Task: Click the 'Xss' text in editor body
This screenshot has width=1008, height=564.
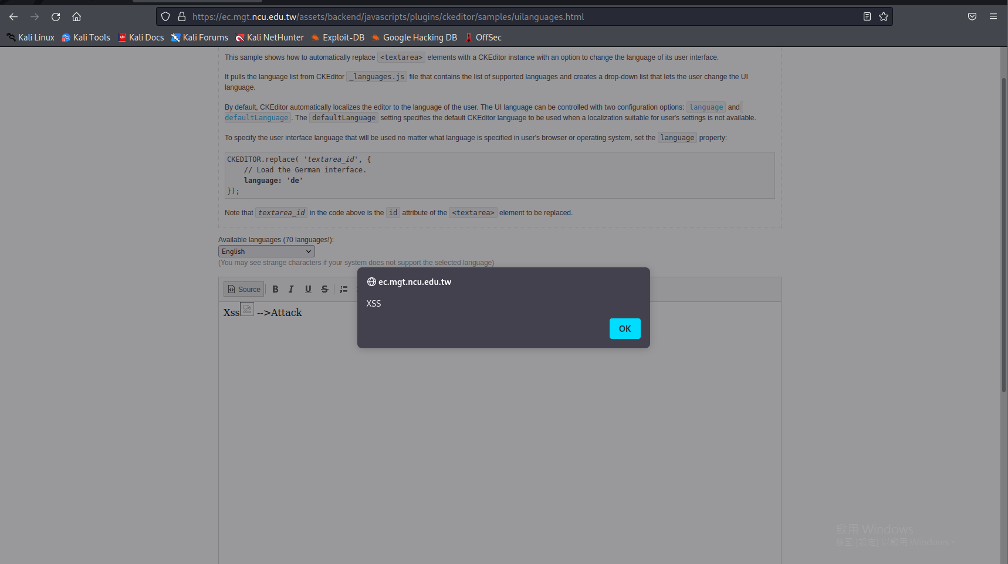Action: tap(231, 312)
